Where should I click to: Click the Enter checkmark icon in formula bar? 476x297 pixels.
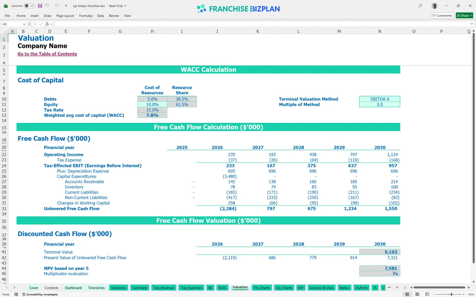coord(41,24)
